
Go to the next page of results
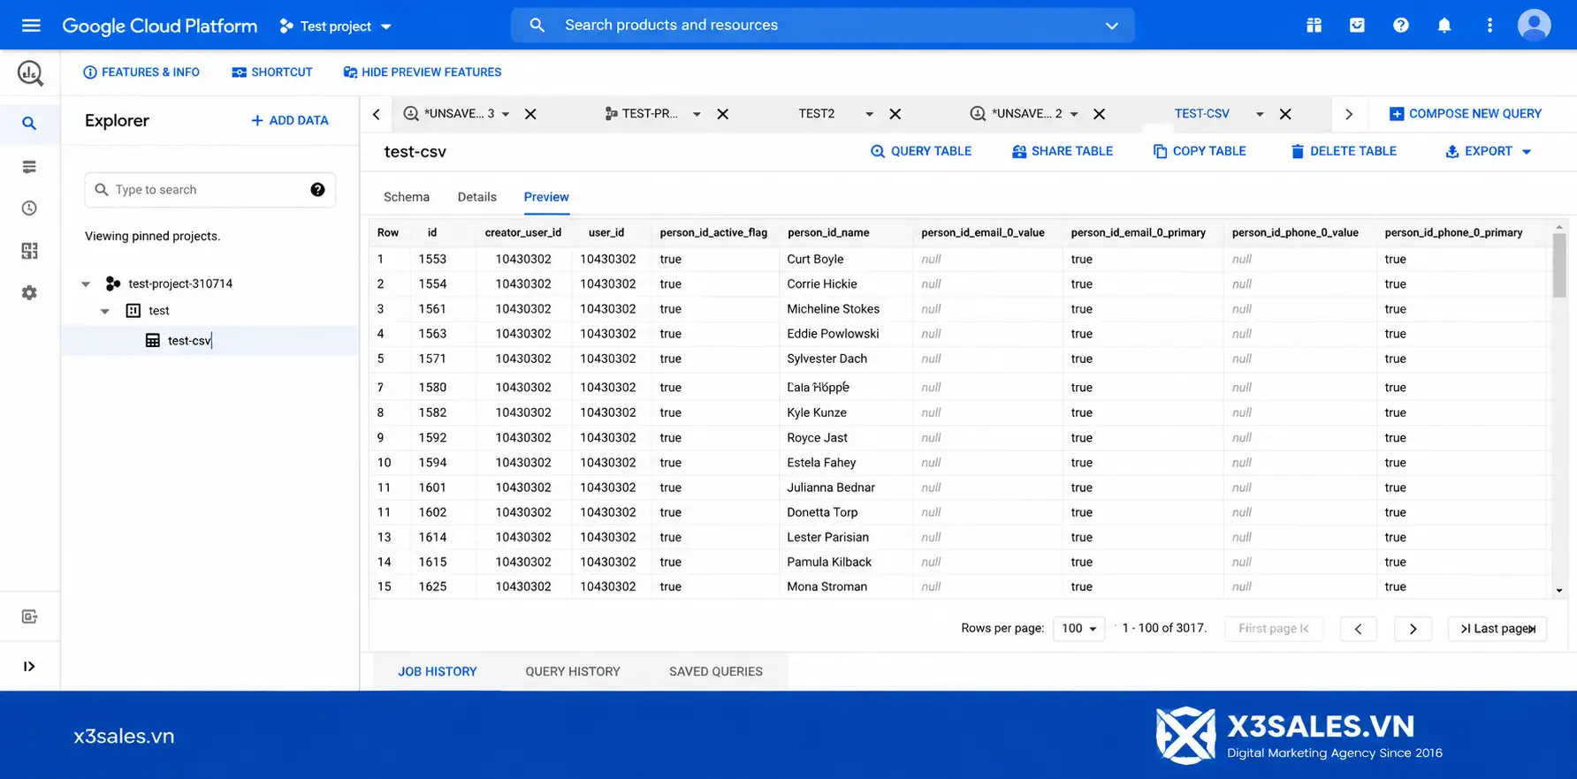click(x=1413, y=628)
